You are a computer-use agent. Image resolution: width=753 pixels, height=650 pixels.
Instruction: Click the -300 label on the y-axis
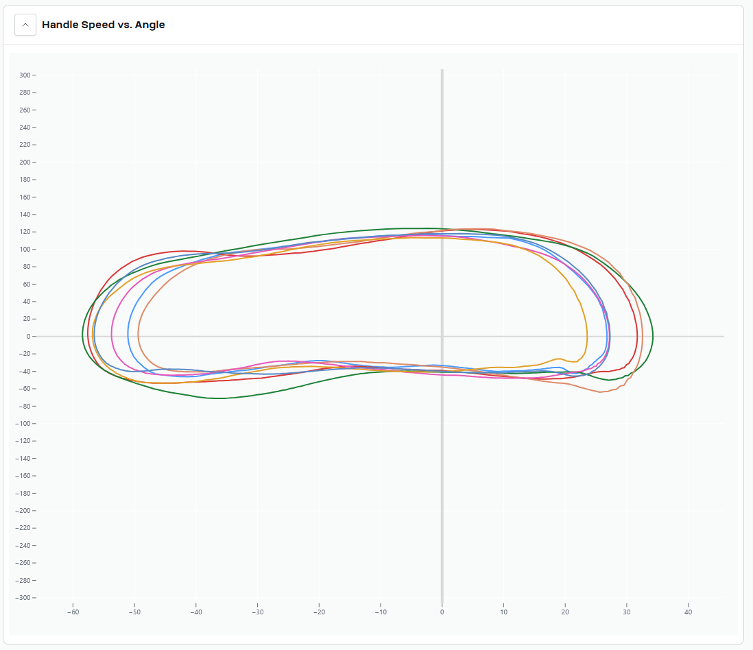point(23,598)
